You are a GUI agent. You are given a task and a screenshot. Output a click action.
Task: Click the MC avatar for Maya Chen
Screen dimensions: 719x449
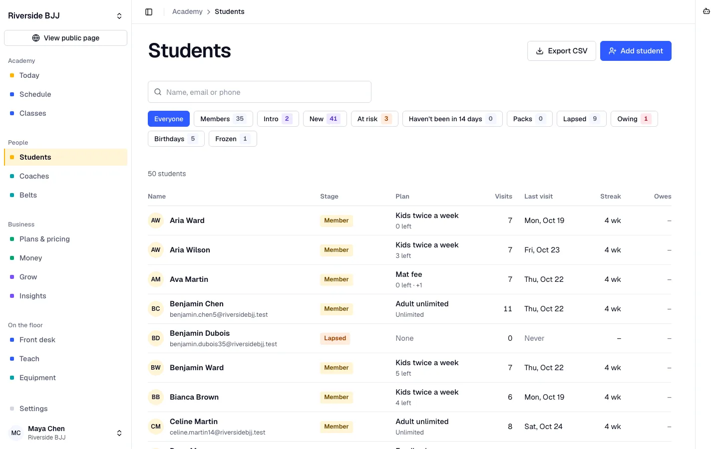16,433
